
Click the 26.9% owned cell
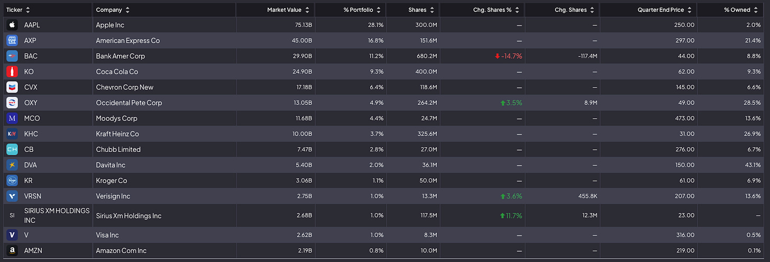(x=753, y=134)
